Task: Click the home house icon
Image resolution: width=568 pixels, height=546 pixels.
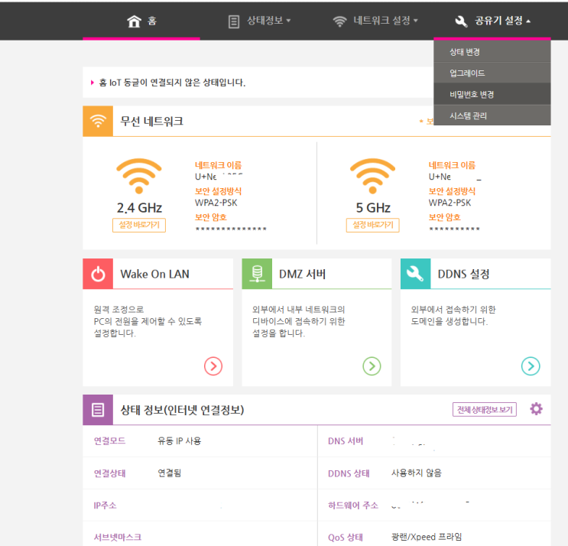Action: (x=134, y=21)
